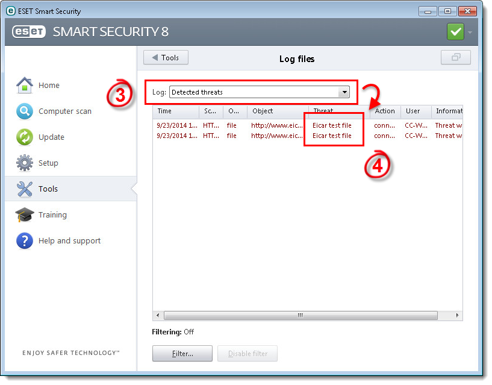Click the horizontal scrollbar thumb

pos(300,315)
